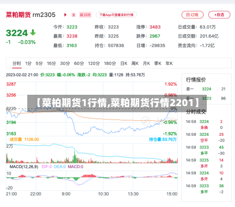The height and width of the screenshot is (207, 235).
Task: Click the 菜粕期货 title text
Action: pyautogui.click(x=18, y=15)
